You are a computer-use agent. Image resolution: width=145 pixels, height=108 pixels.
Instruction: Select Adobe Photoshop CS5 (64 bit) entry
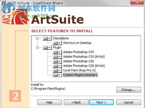[84, 57]
